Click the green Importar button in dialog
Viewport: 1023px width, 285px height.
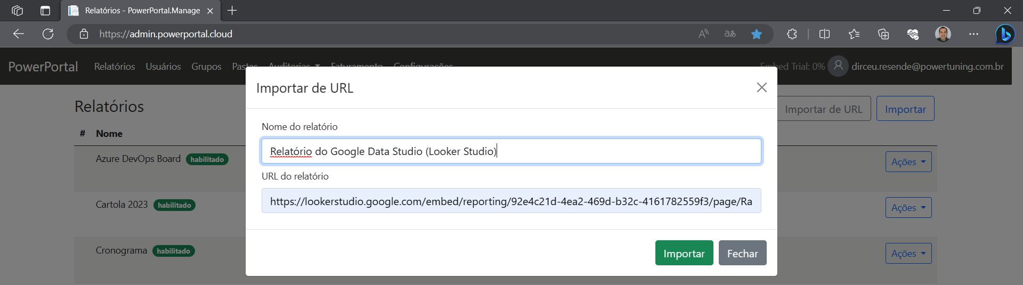tap(684, 253)
